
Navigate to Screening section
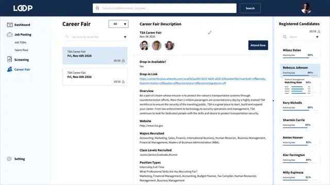[22, 60]
